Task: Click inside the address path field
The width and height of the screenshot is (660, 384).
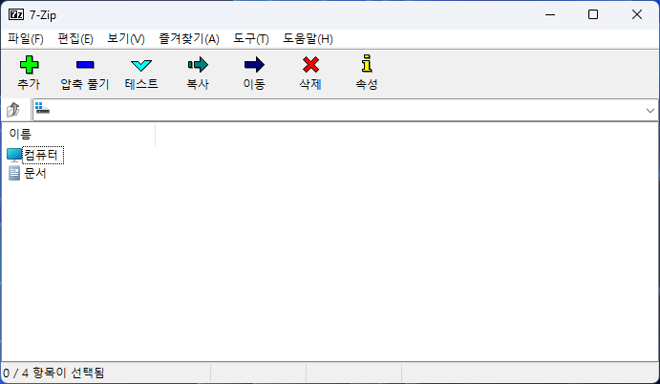Action: point(345,110)
